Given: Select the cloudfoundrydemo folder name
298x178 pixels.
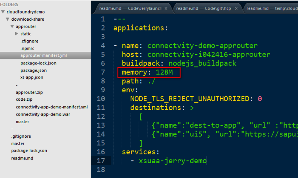Looking at the screenshot, I should (26, 12).
